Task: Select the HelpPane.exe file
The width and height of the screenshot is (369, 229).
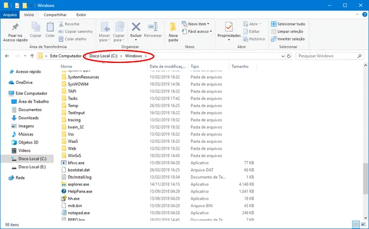Action: (x=79, y=192)
